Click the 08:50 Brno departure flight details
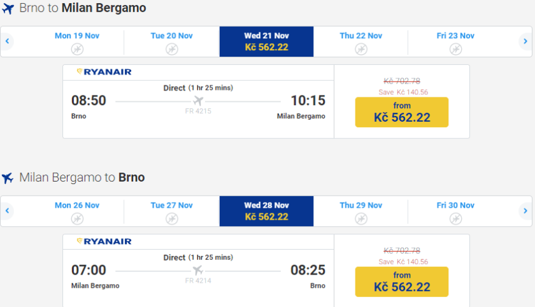 (x=89, y=101)
